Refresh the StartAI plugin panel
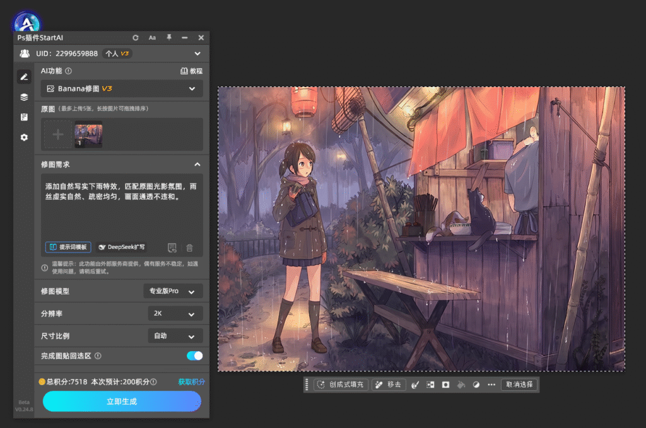The image size is (646, 428). (x=136, y=37)
